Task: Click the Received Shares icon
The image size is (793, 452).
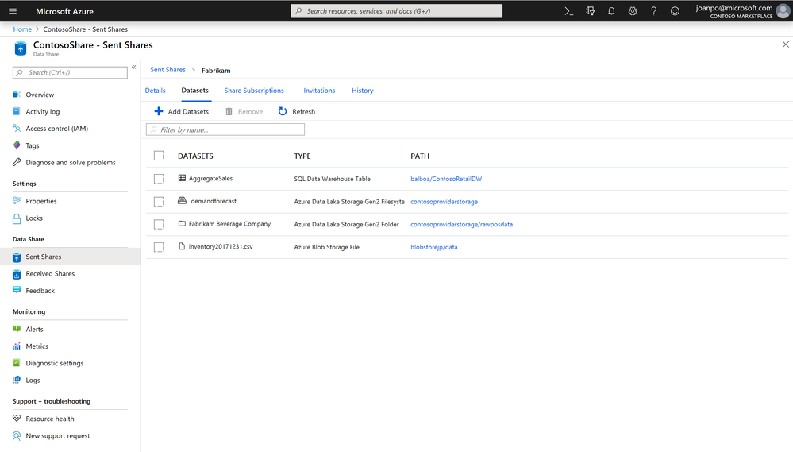Action: tap(17, 274)
